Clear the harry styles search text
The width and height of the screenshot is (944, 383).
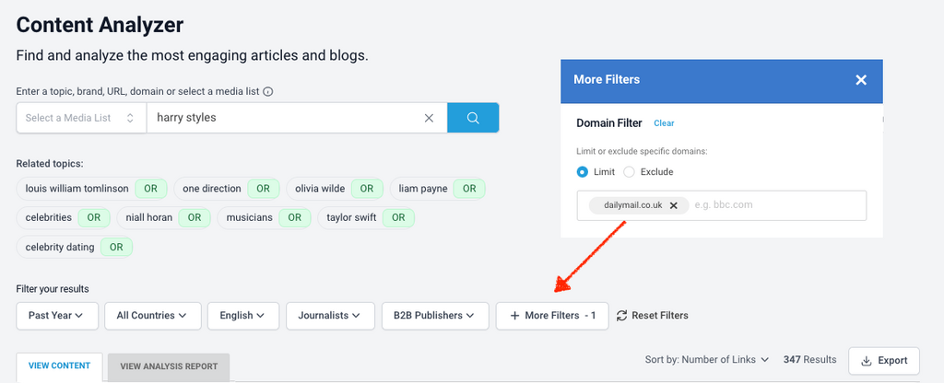[x=429, y=118]
